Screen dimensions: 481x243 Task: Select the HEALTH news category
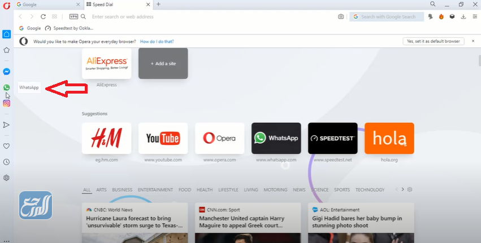pos(205,190)
